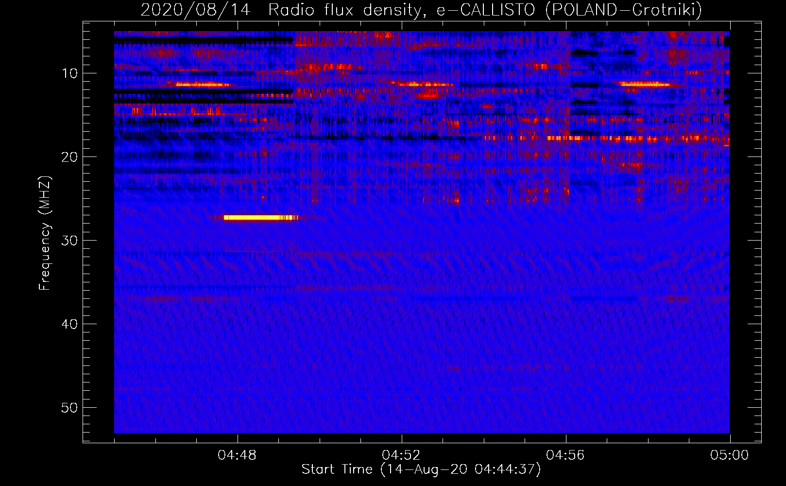Click the 04:56 time tick label
Image resolution: width=786 pixels, height=486 pixels.
[x=565, y=455]
